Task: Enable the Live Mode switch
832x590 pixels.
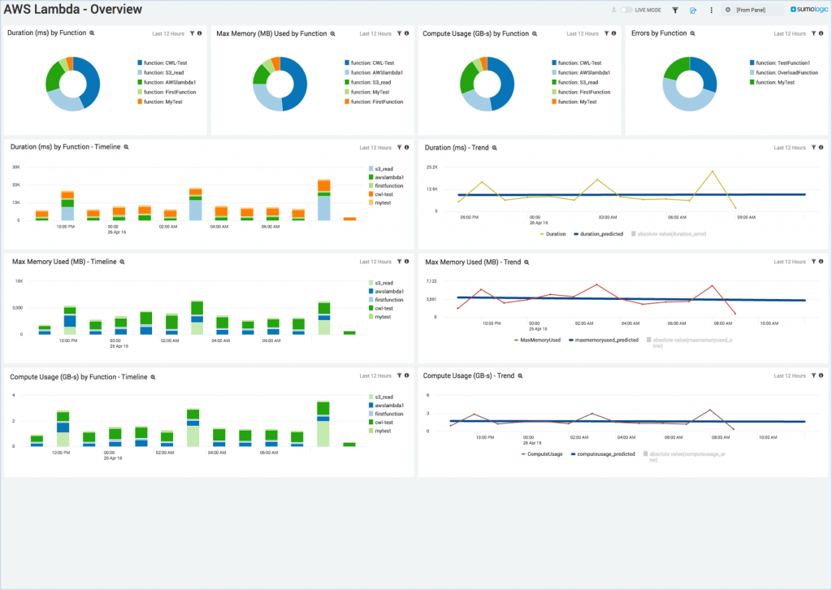Action: [626, 10]
